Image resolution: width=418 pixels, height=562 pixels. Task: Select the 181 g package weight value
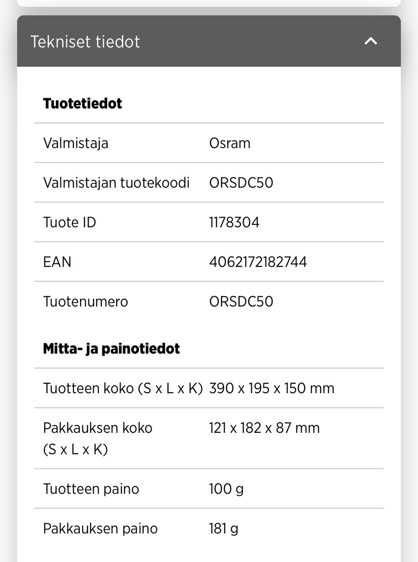[x=223, y=529]
